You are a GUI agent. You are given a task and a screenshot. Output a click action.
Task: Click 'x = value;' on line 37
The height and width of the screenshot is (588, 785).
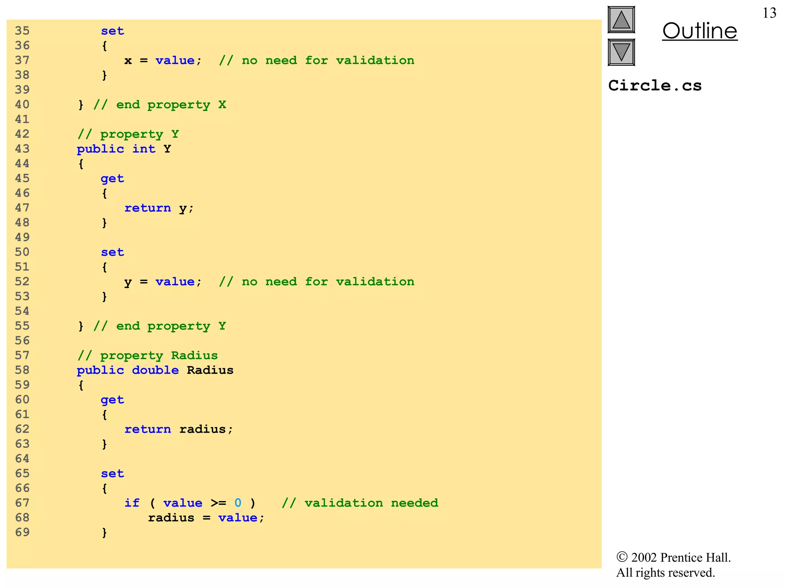(x=163, y=60)
